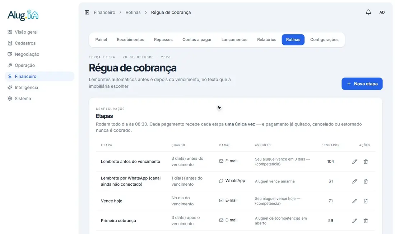
Task: Select the Rotinas tab
Action: (293, 39)
